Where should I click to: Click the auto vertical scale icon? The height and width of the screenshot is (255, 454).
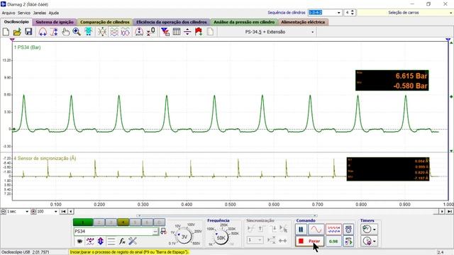click(139, 32)
